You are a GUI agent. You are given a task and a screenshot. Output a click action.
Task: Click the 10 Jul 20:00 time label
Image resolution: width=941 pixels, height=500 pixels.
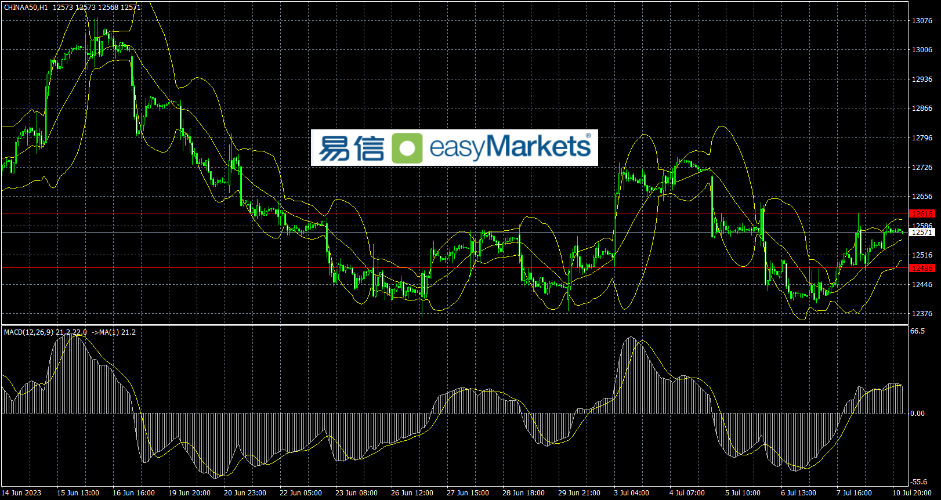(912, 493)
